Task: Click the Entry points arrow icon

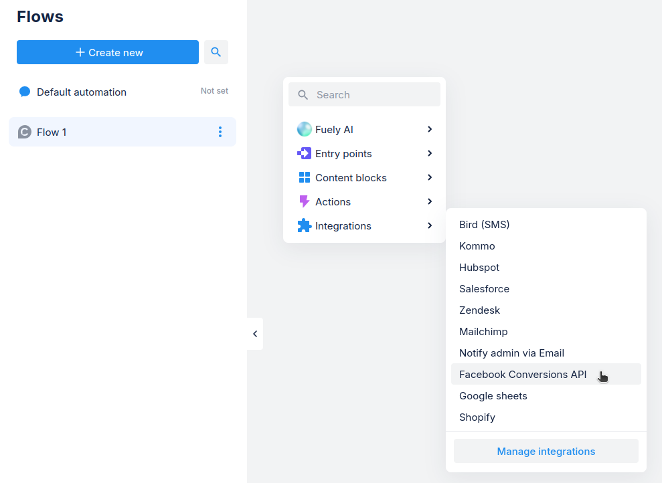Action: 304,154
